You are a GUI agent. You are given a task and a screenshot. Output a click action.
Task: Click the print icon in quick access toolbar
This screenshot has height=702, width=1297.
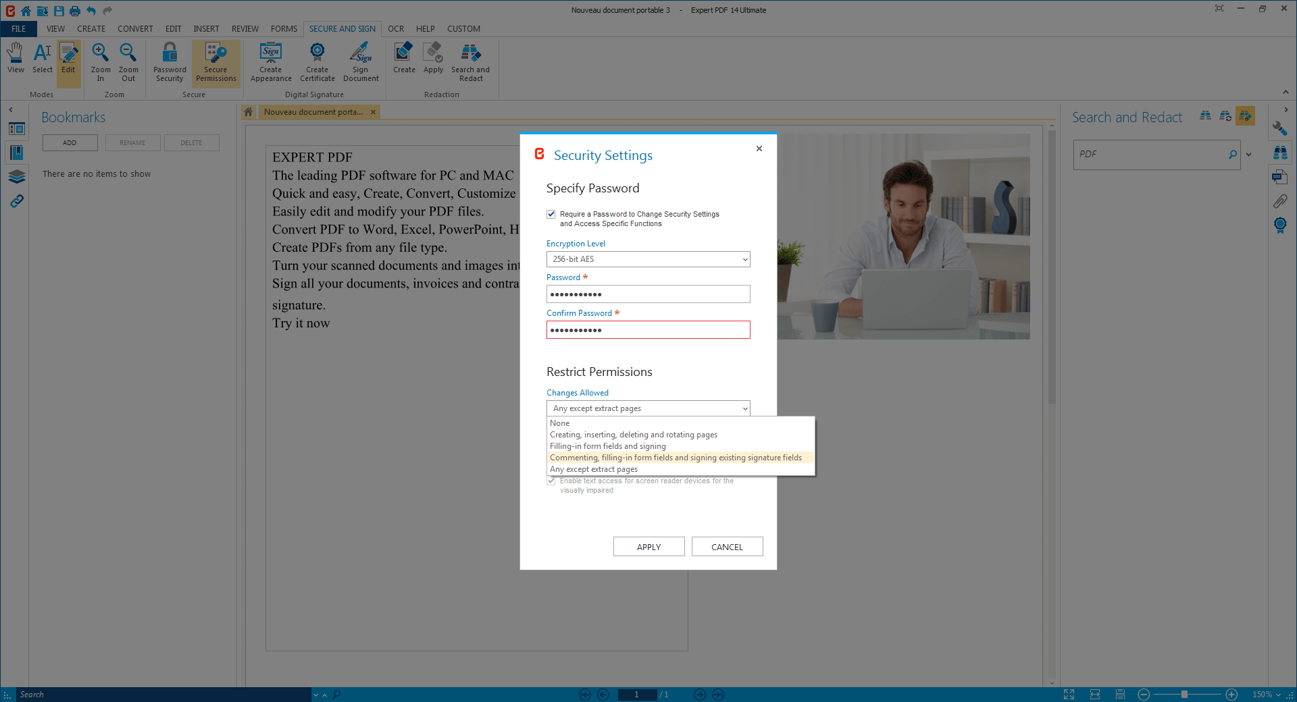click(x=74, y=10)
